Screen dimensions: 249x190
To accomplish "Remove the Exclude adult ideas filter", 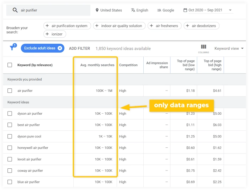I will tap(60, 48).
